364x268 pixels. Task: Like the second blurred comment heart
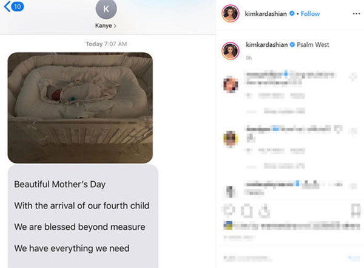point(353,131)
